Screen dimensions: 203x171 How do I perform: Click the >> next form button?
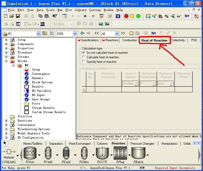[123, 33]
